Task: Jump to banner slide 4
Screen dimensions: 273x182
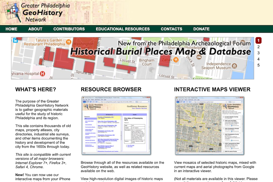Action: tap(258, 59)
